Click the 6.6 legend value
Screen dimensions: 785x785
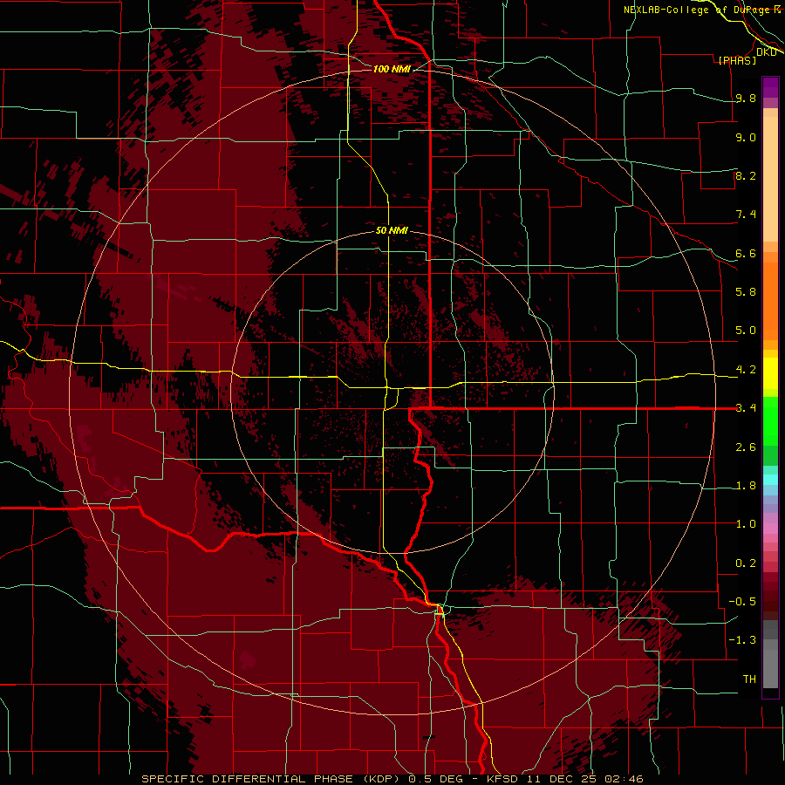[746, 253]
